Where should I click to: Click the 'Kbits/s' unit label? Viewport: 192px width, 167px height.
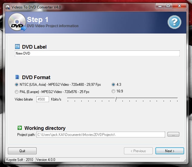[56, 99]
